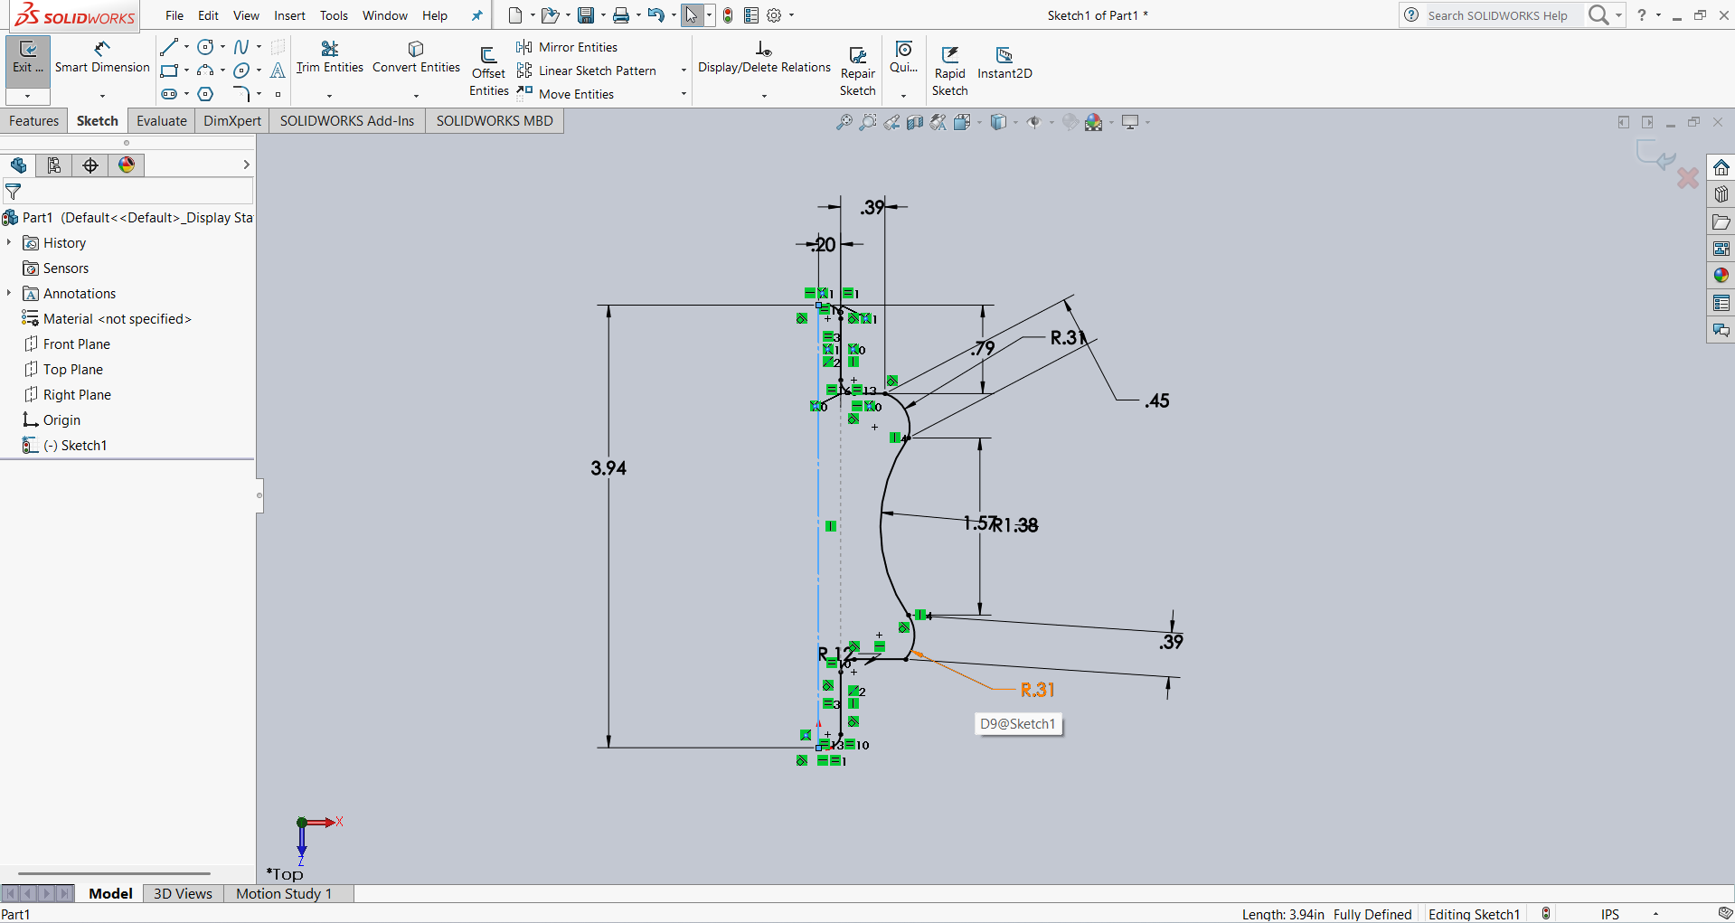Click the Point sketch tool
The image size is (1735, 923).
click(278, 94)
